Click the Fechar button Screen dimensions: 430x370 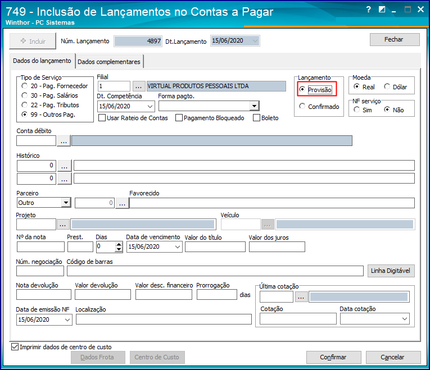(x=395, y=39)
